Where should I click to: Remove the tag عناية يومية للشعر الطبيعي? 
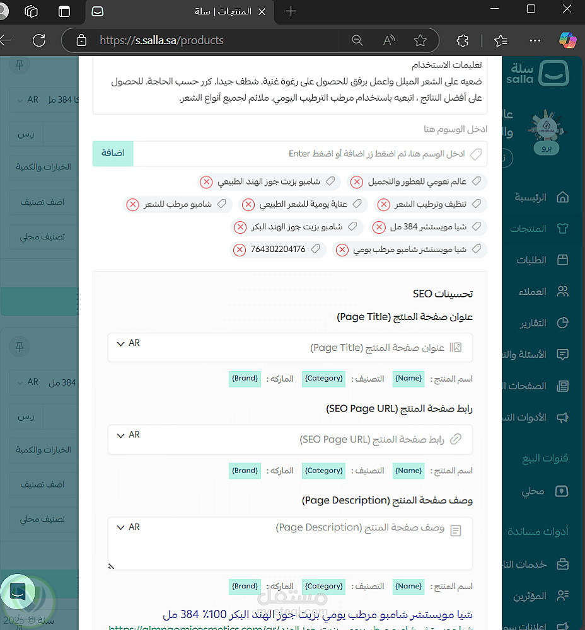pyautogui.click(x=248, y=205)
